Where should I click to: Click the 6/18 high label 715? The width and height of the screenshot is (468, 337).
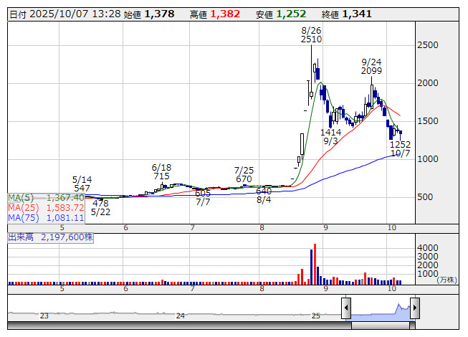(x=161, y=176)
